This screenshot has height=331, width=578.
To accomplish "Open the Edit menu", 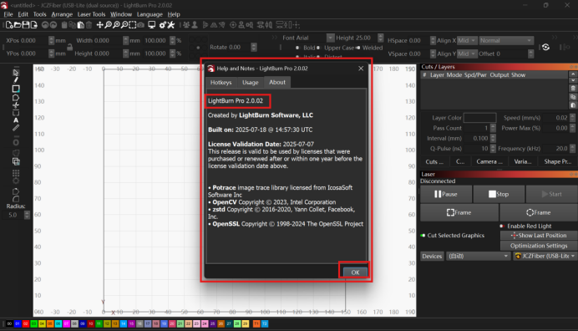I will (x=23, y=14).
